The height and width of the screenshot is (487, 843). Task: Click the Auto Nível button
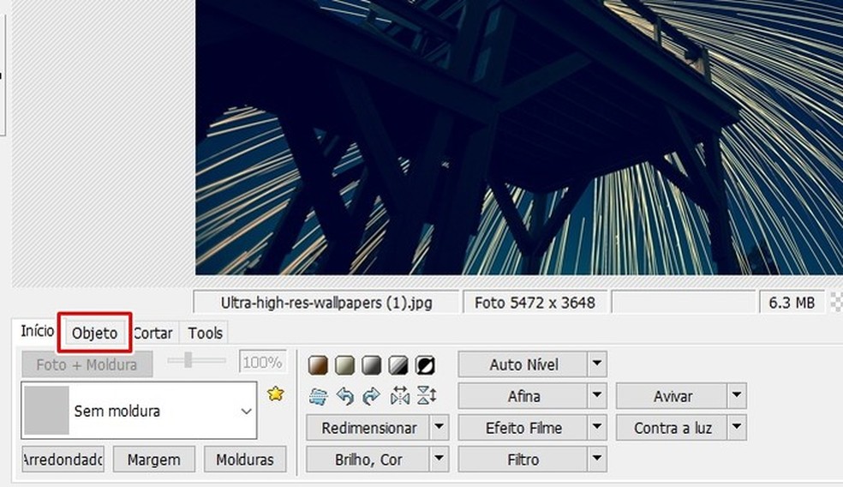523,365
